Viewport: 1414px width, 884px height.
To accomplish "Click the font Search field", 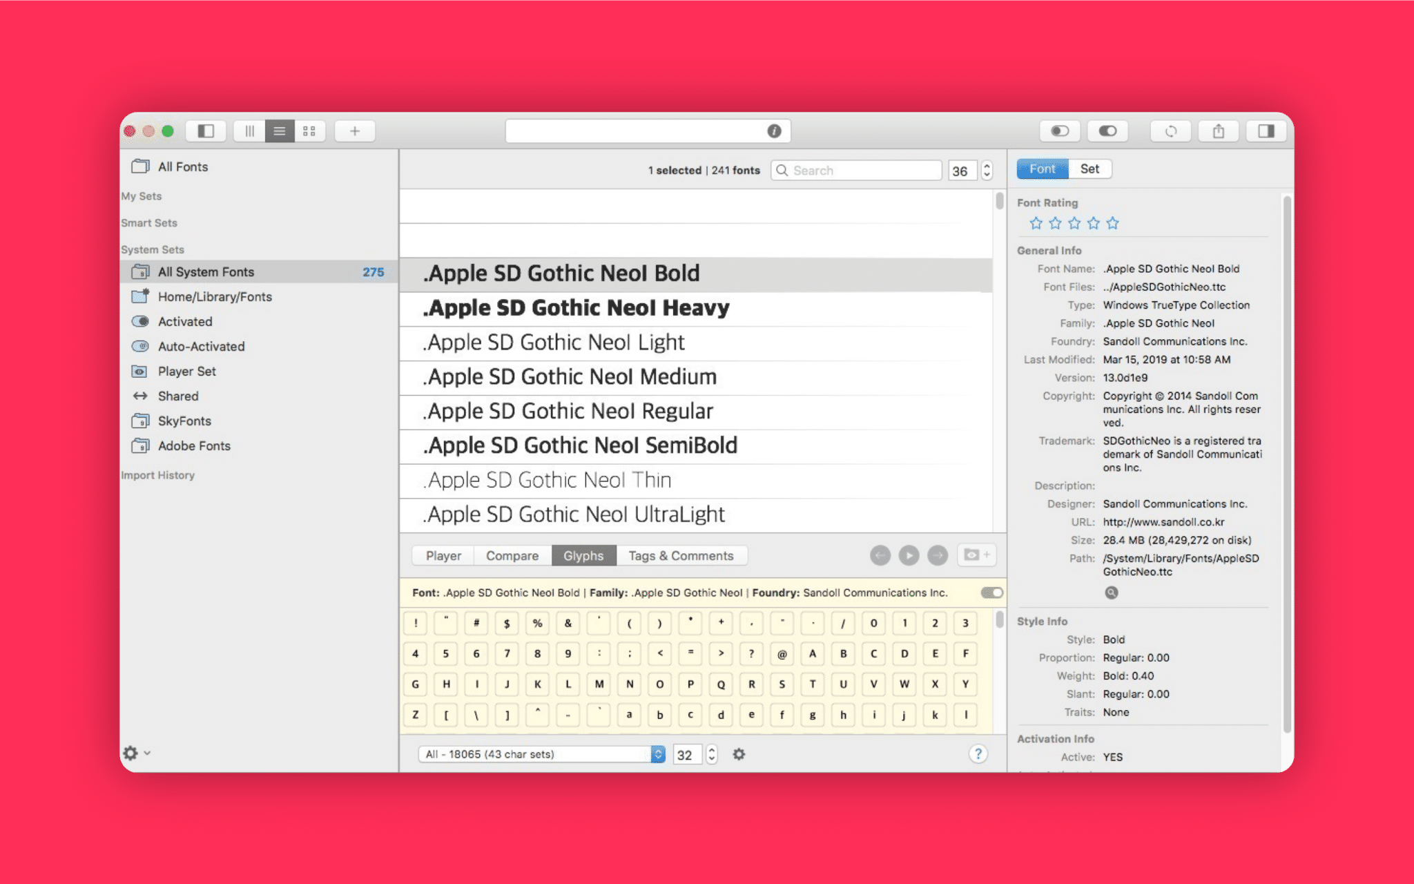I will (856, 171).
